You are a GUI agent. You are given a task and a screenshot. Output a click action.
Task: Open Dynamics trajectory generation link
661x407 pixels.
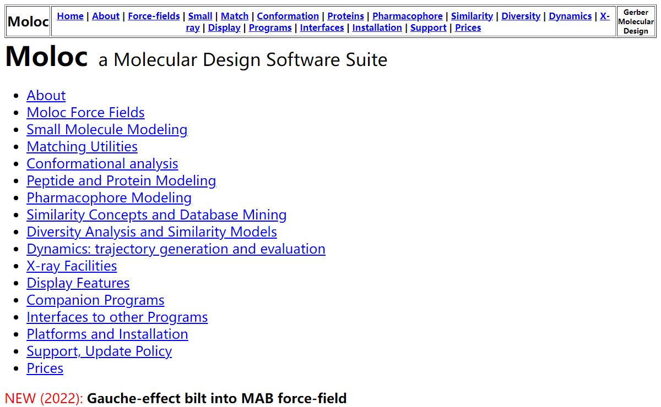click(176, 249)
